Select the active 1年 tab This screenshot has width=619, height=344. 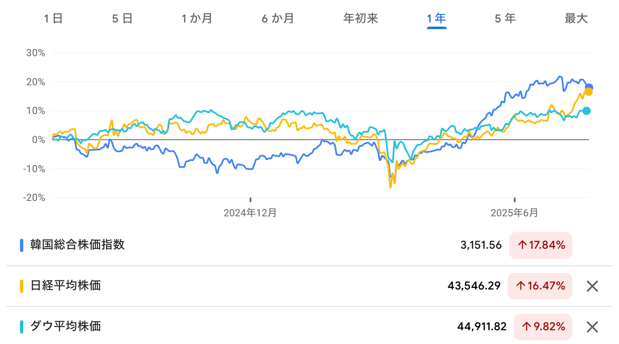click(436, 19)
